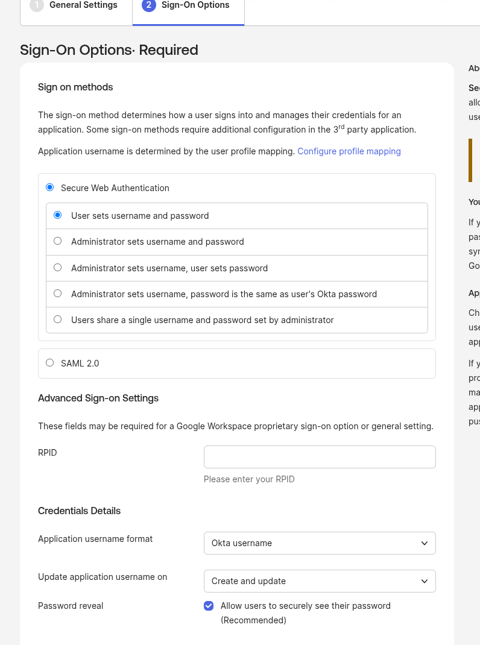
Task: Open the General Settings tab
Action: point(83,5)
